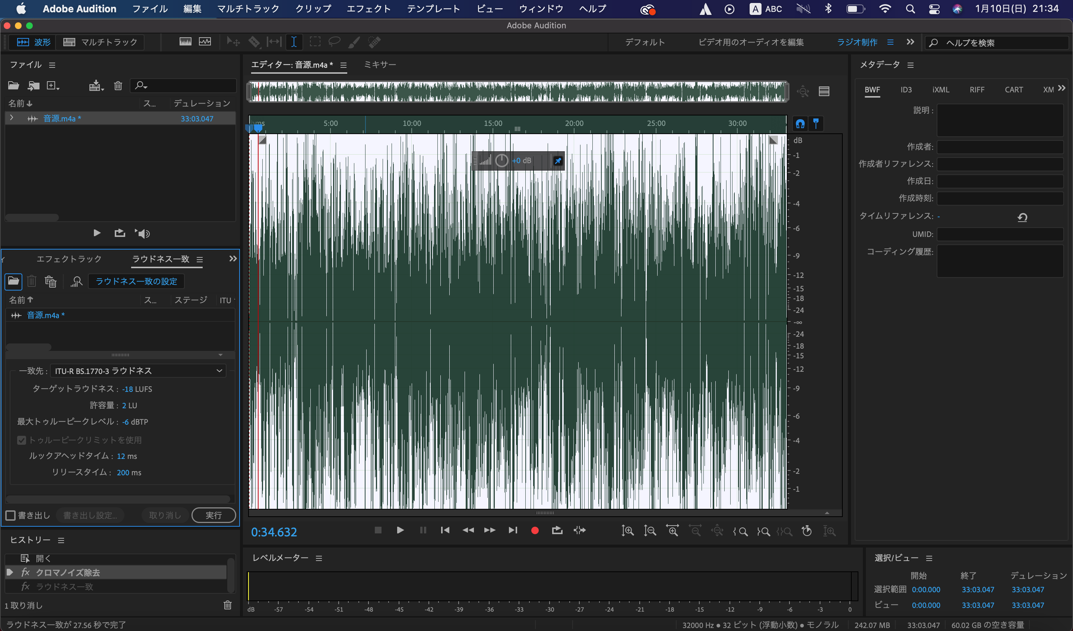Click the trash icon in Files panel
Image resolution: width=1073 pixels, height=631 pixels.
click(x=118, y=86)
